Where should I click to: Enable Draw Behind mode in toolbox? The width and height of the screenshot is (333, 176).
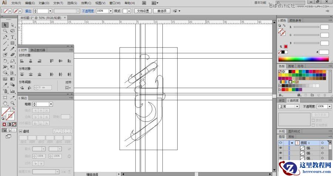click(x=9, y=130)
